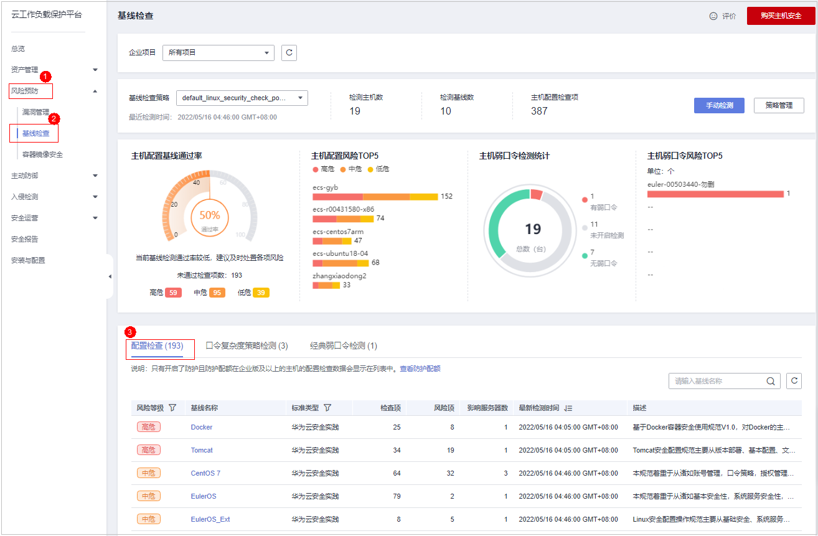The image size is (818, 536).
Task: Open 容器镜像安全 submenu item
Action: (42, 154)
